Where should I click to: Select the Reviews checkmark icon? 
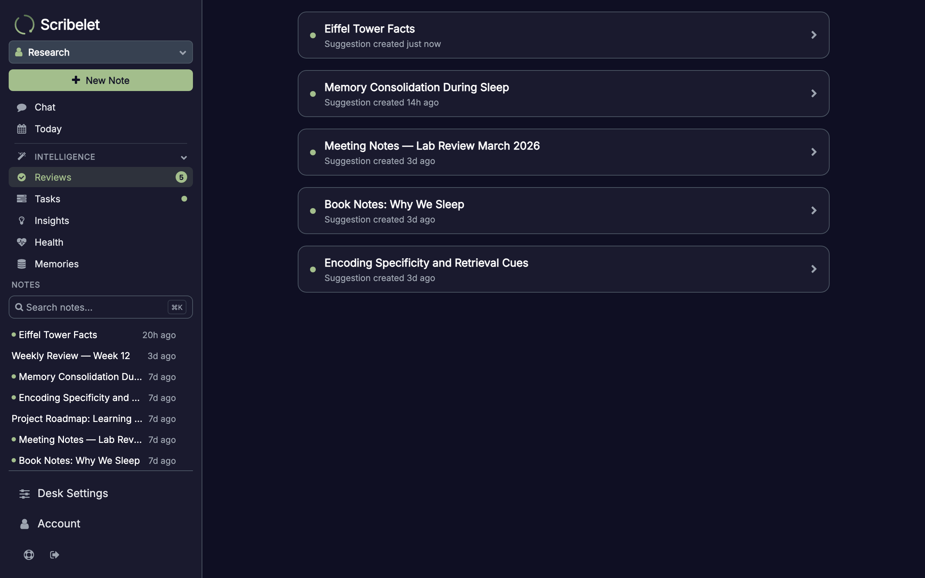tap(22, 177)
